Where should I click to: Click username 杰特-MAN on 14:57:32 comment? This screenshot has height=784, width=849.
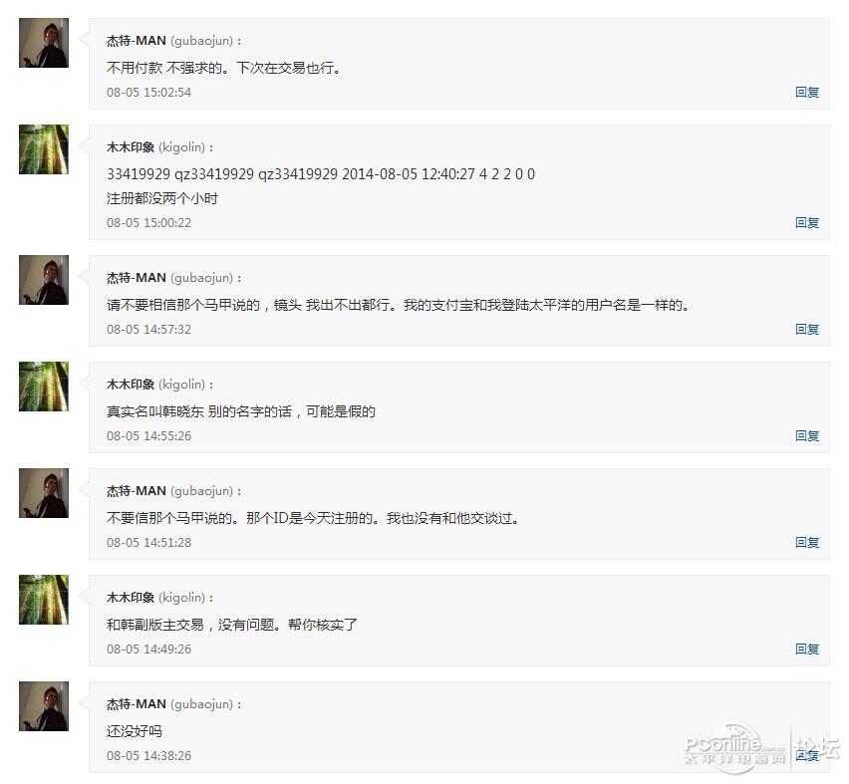pos(137,278)
